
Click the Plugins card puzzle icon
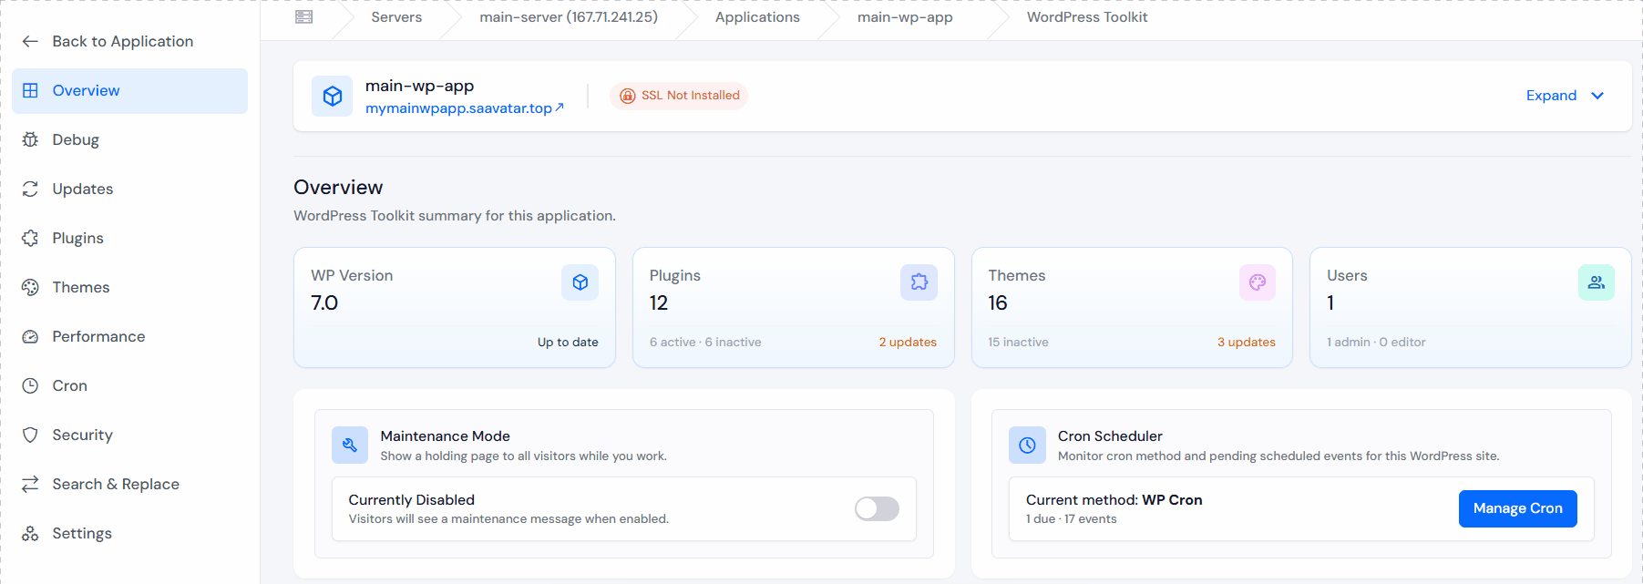[x=919, y=282]
